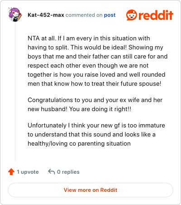Image resolution: width=181 pixels, height=205 pixels.
Task: Click the line ending "treat their future spouse!"
Action: point(95,83)
